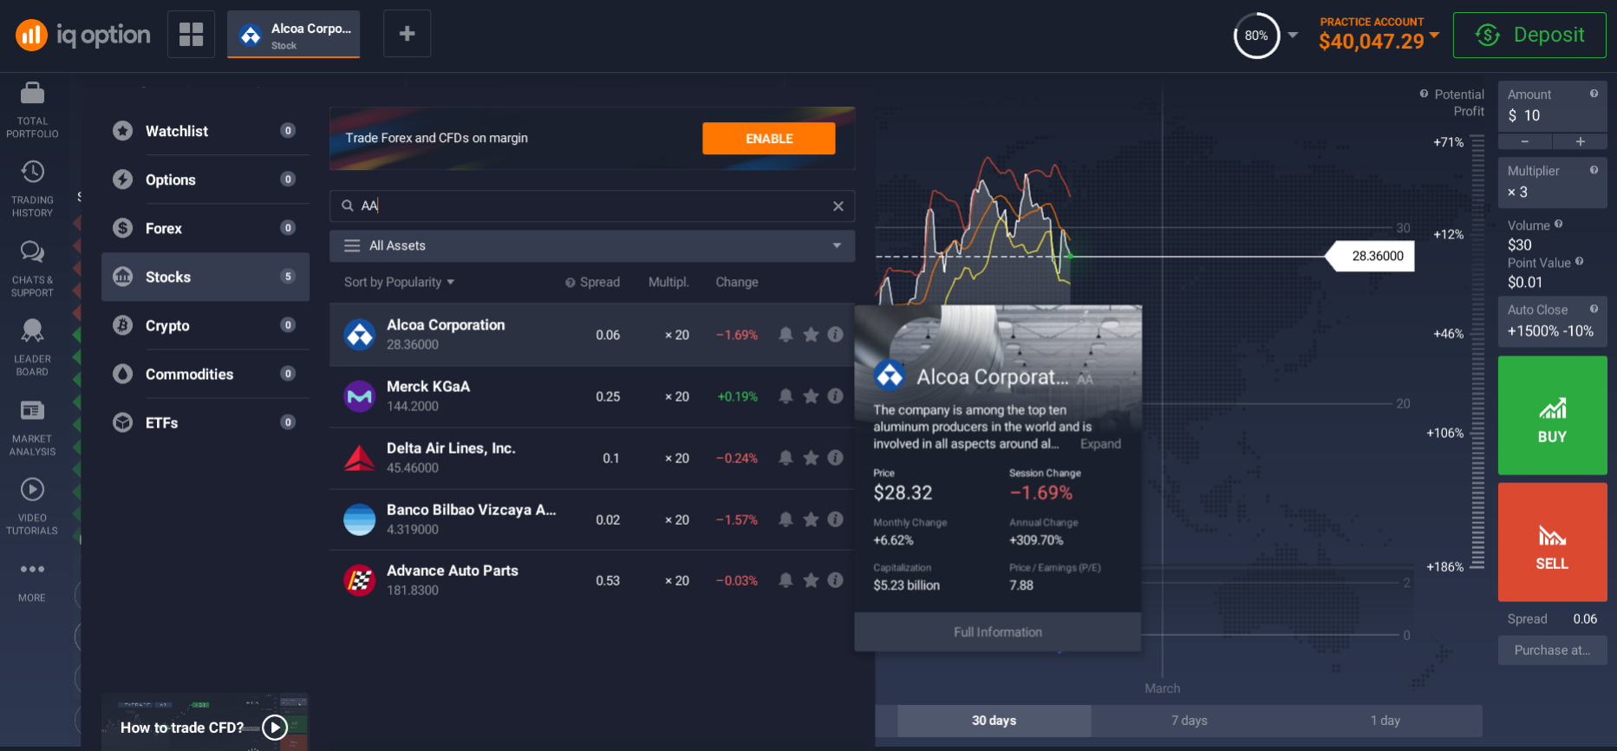
Task: Select the Commodities category
Action: click(205, 374)
